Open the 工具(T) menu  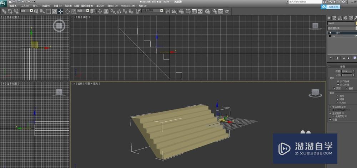pyautogui.click(x=25, y=6)
